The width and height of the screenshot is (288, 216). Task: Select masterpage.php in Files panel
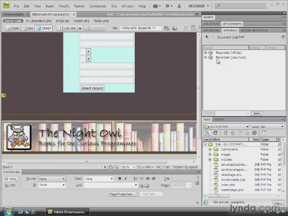coord(232,190)
